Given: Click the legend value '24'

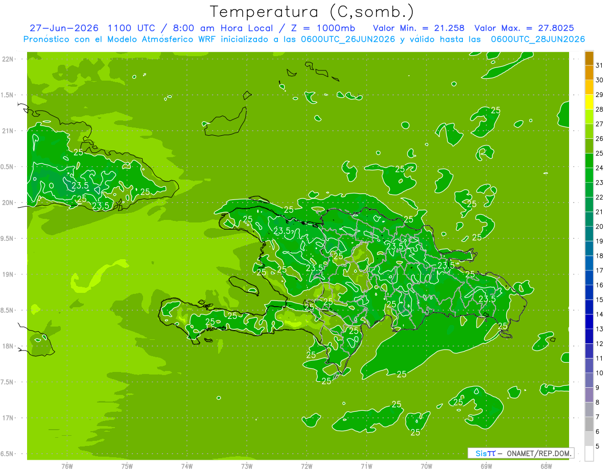Looking at the screenshot, I should [600, 168].
